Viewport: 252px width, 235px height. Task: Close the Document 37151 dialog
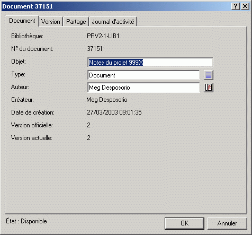coord(245,6)
